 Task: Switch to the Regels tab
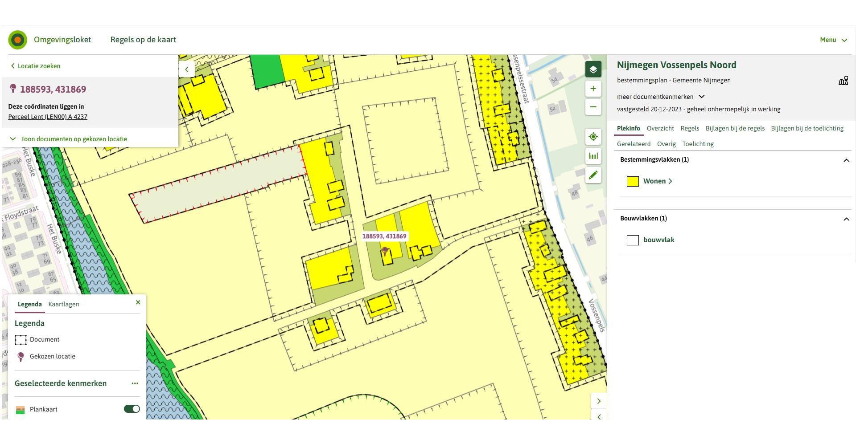point(689,128)
